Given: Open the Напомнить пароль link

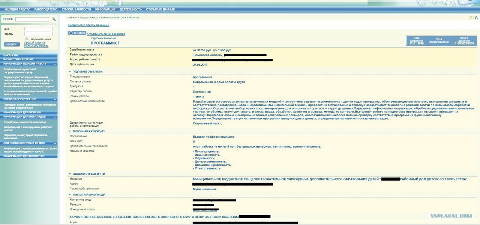Looking at the screenshot, I should point(36,46).
